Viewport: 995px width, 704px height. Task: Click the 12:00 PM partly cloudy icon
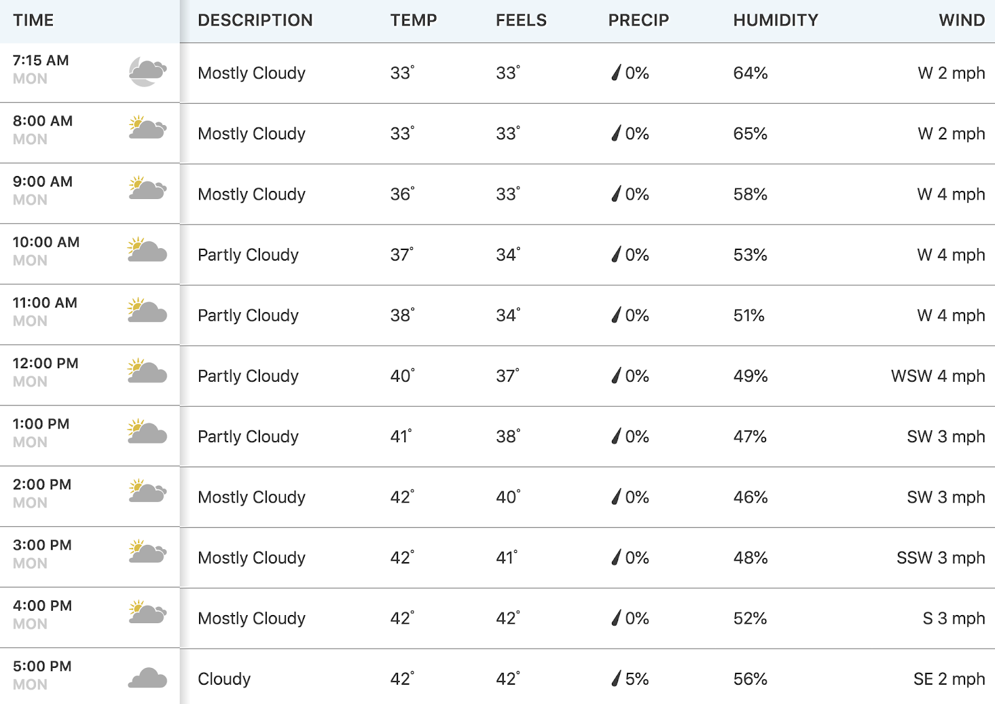click(147, 371)
